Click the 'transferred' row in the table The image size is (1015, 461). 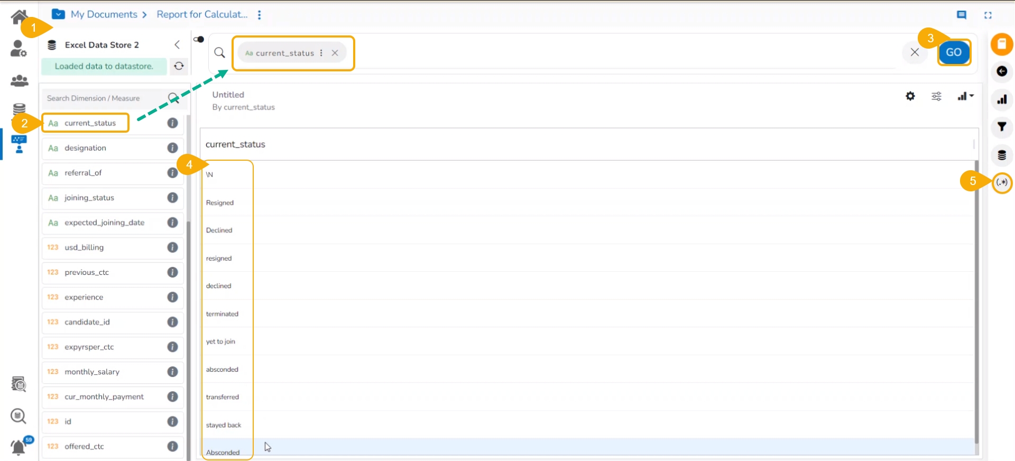coord(587,397)
